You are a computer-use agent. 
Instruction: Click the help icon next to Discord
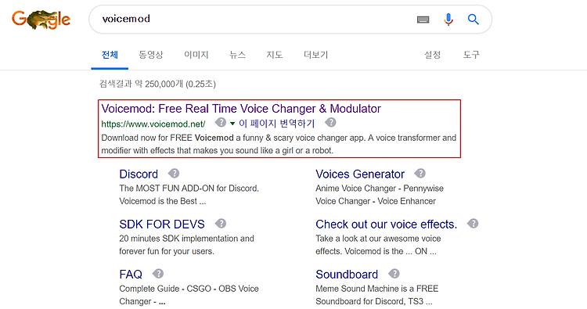(174, 173)
